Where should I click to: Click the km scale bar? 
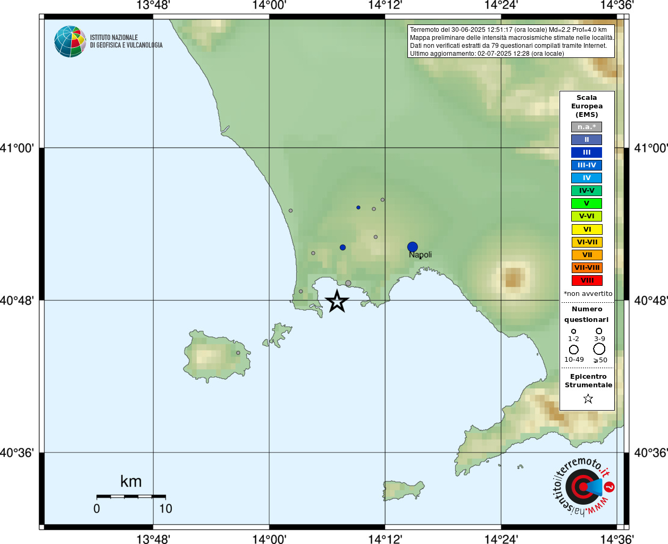[131, 496]
